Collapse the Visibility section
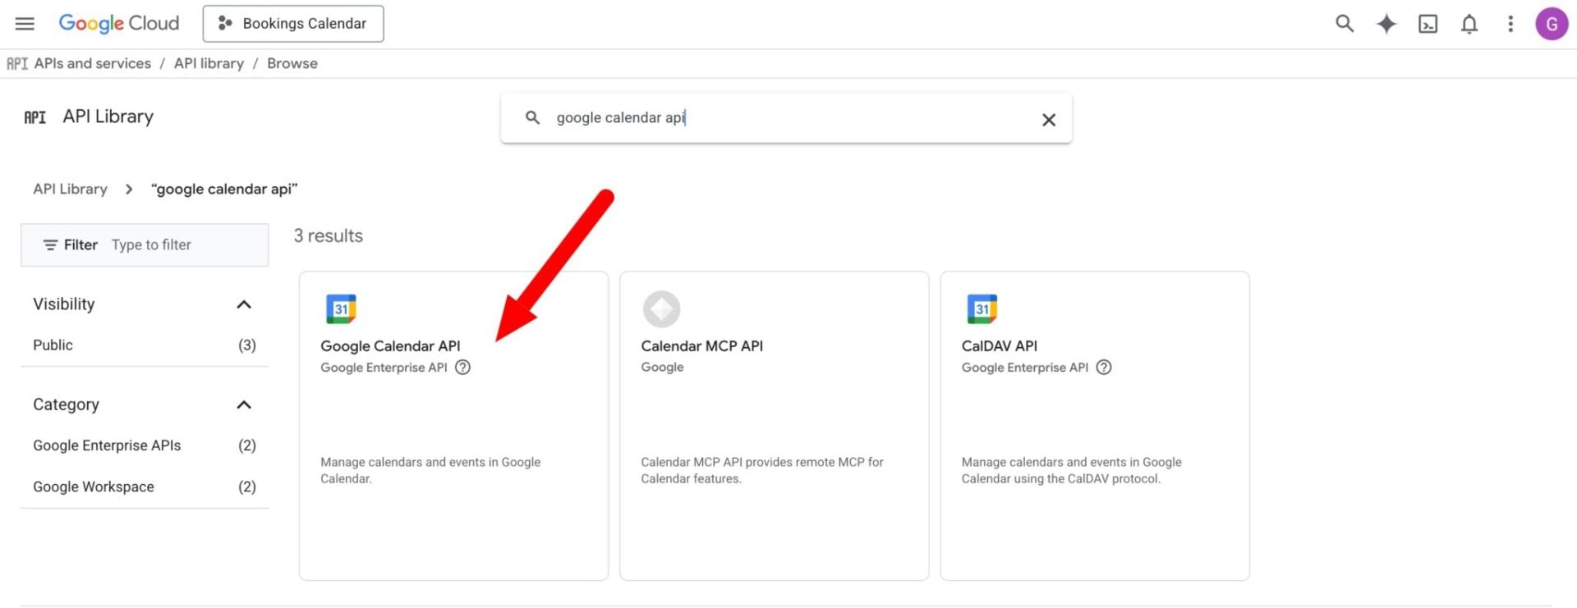The width and height of the screenshot is (1577, 608). (243, 304)
